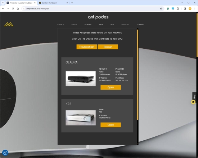Click the blue accessibility widget icon
The width and height of the screenshot is (198, 158).
pos(5,153)
